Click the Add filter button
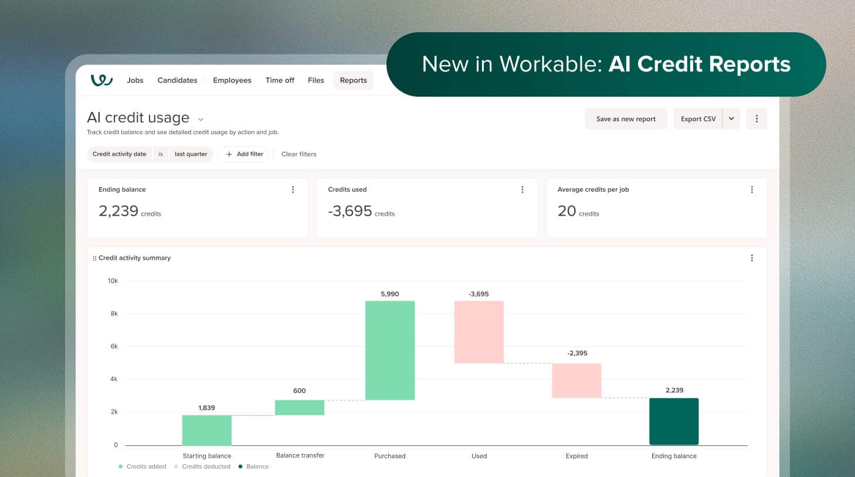This screenshot has width=855, height=477. [244, 154]
